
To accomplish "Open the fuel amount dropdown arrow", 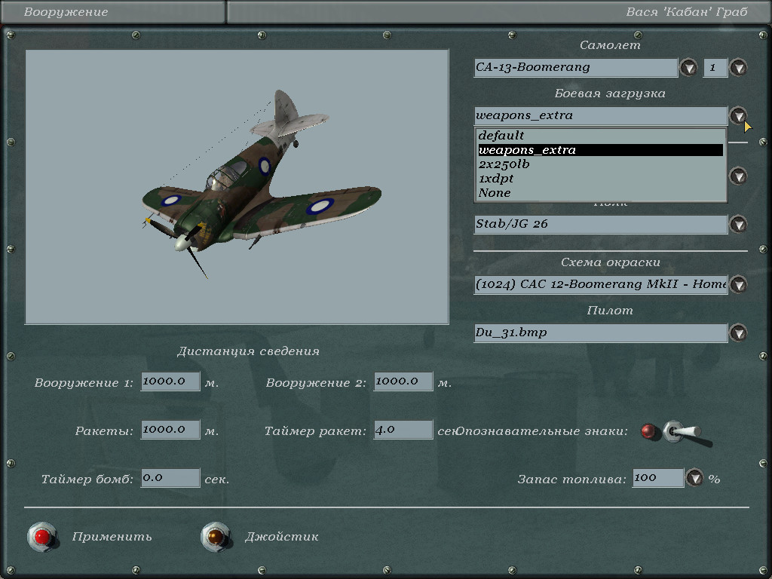I will point(694,477).
